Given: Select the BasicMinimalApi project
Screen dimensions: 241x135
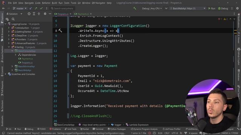Looking at the screenshot, I should pyautogui.click(x=26, y=66).
